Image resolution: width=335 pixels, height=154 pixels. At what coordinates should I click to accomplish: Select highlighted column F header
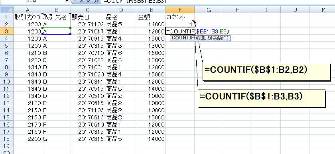pos(180,10)
